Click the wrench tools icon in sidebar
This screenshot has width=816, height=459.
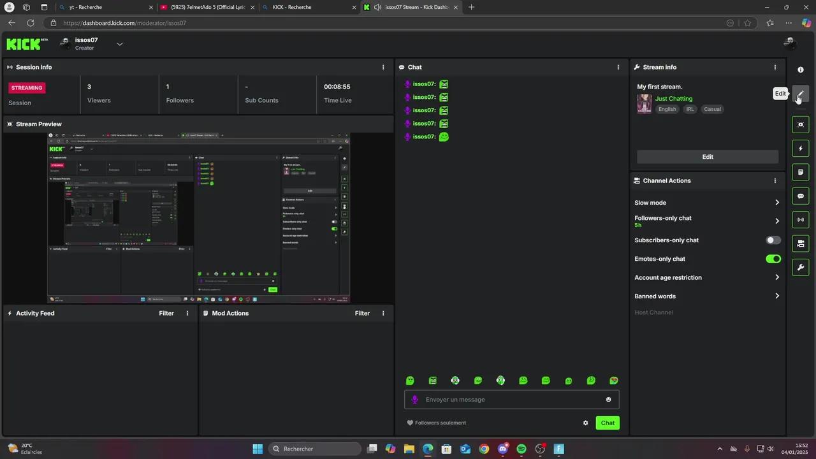(801, 267)
